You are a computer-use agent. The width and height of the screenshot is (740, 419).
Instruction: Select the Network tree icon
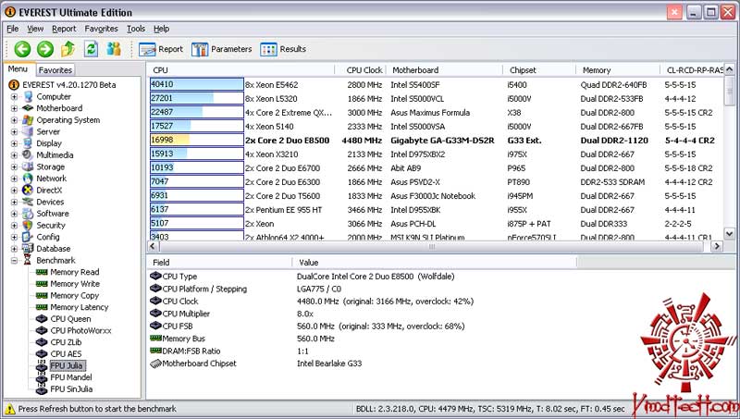click(x=28, y=179)
